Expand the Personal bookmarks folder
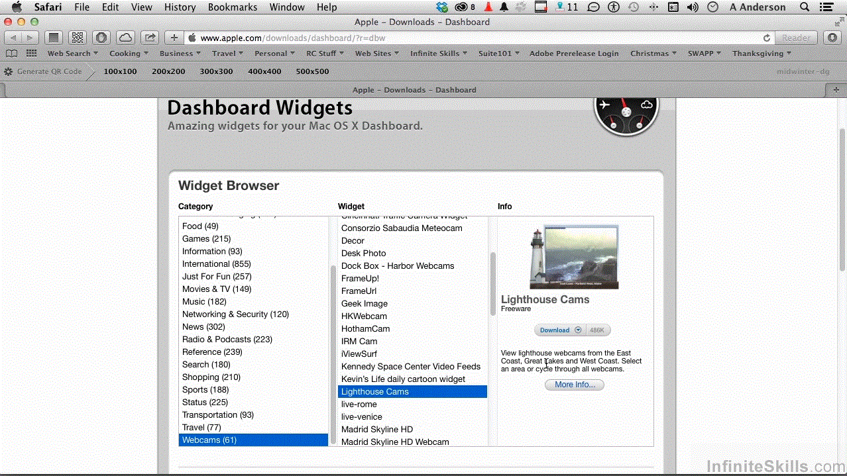 coord(275,54)
